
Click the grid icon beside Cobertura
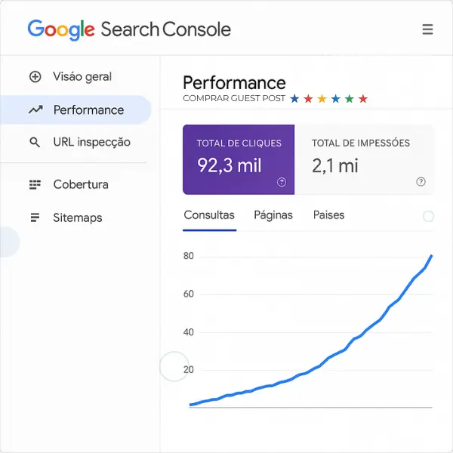[x=35, y=184]
